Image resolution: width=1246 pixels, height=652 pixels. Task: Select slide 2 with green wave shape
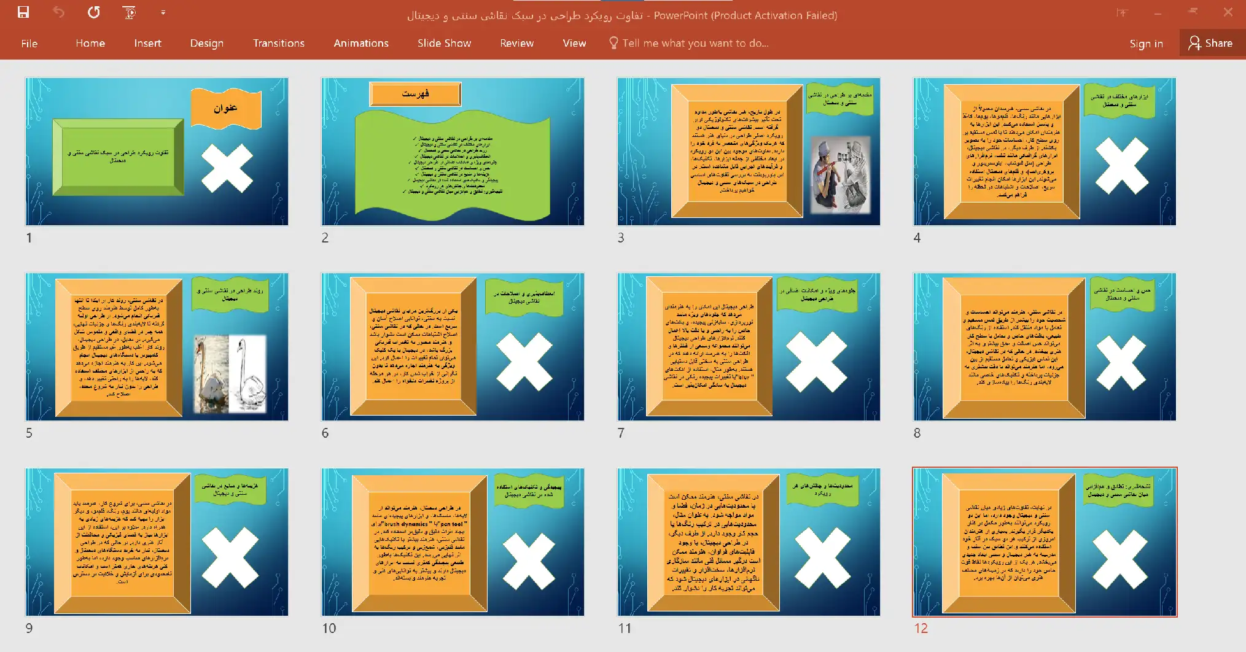pos(453,151)
